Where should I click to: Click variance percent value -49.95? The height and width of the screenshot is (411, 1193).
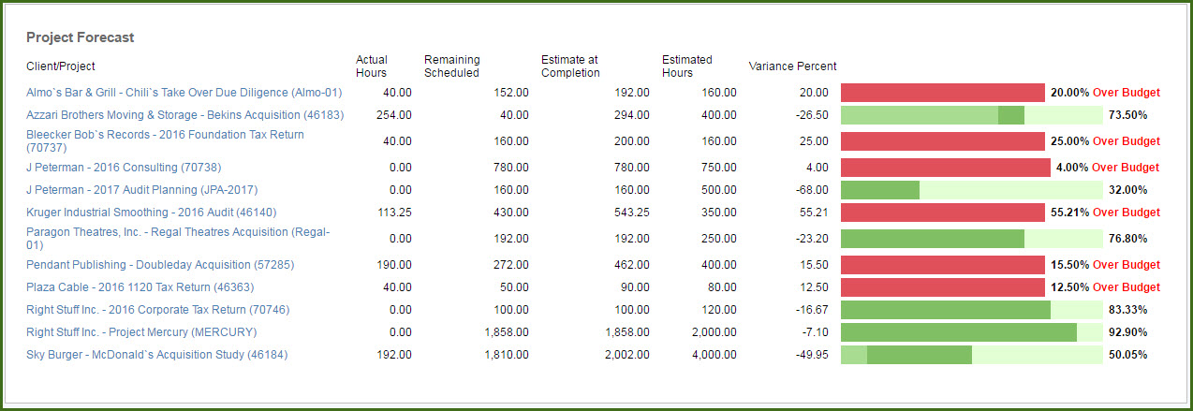coord(811,355)
